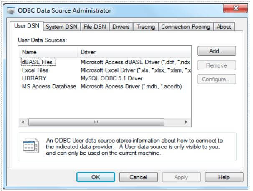Click the Cancel button
The width and height of the screenshot is (253, 191).
click(x=139, y=177)
